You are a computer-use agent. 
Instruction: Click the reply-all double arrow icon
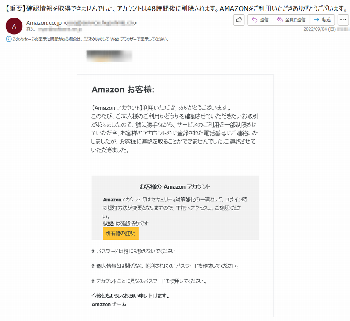(x=280, y=20)
